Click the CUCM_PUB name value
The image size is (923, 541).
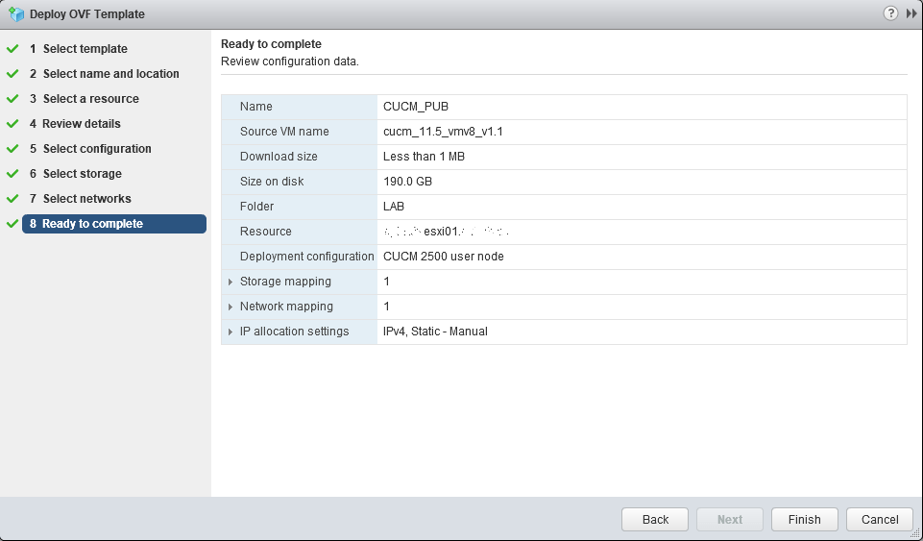416,107
